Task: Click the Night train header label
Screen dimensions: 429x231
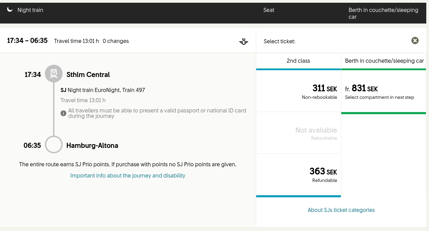Action: click(30, 10)
